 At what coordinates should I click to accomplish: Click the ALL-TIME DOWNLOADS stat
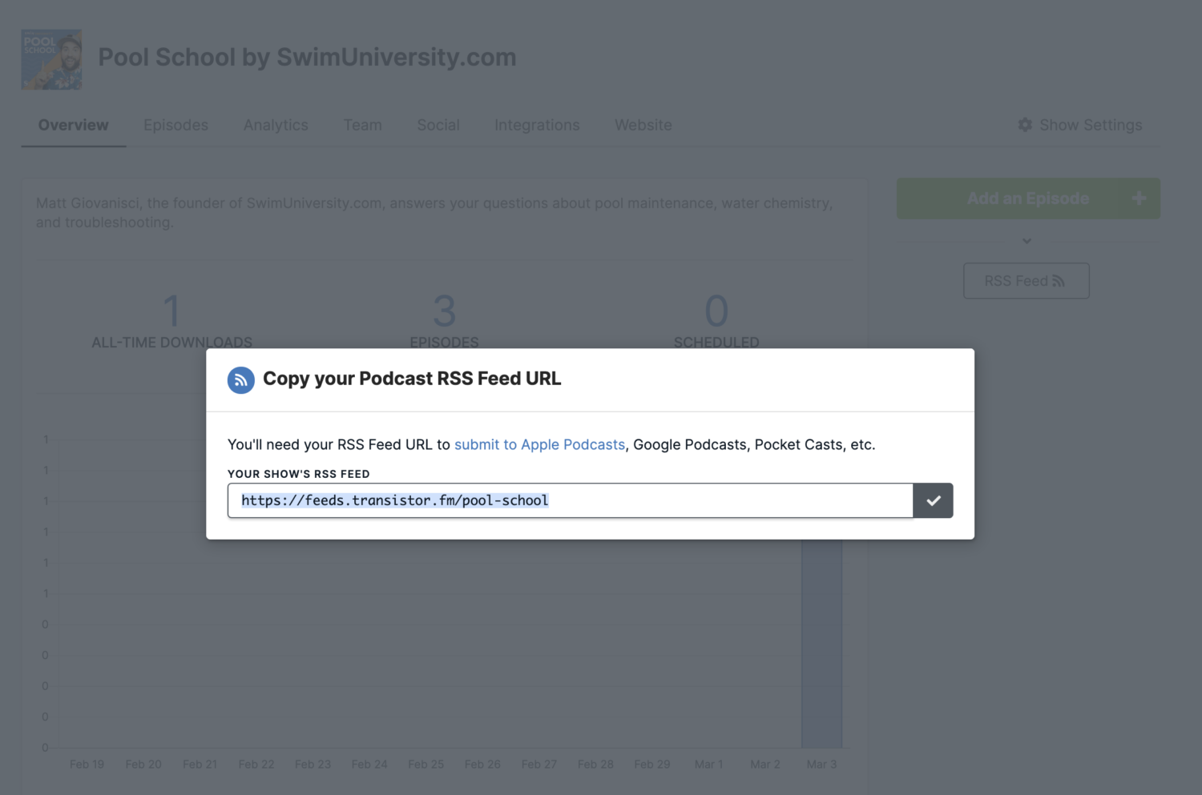(x=171, y=321)
